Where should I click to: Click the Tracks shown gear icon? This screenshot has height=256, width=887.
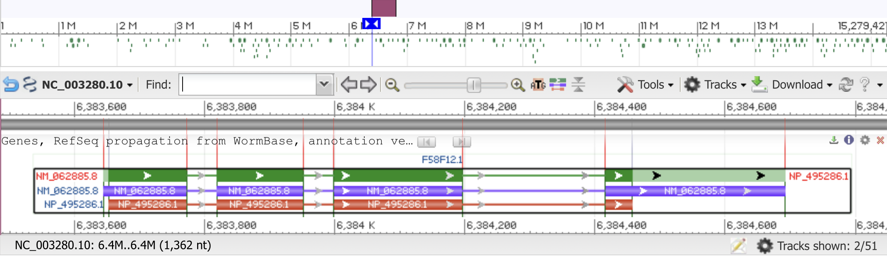tap(765, 246)
